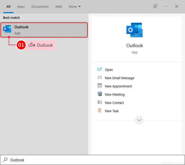The image size is (185, 165).
Task: Click the Open action icon
Action: coord(100,69)
